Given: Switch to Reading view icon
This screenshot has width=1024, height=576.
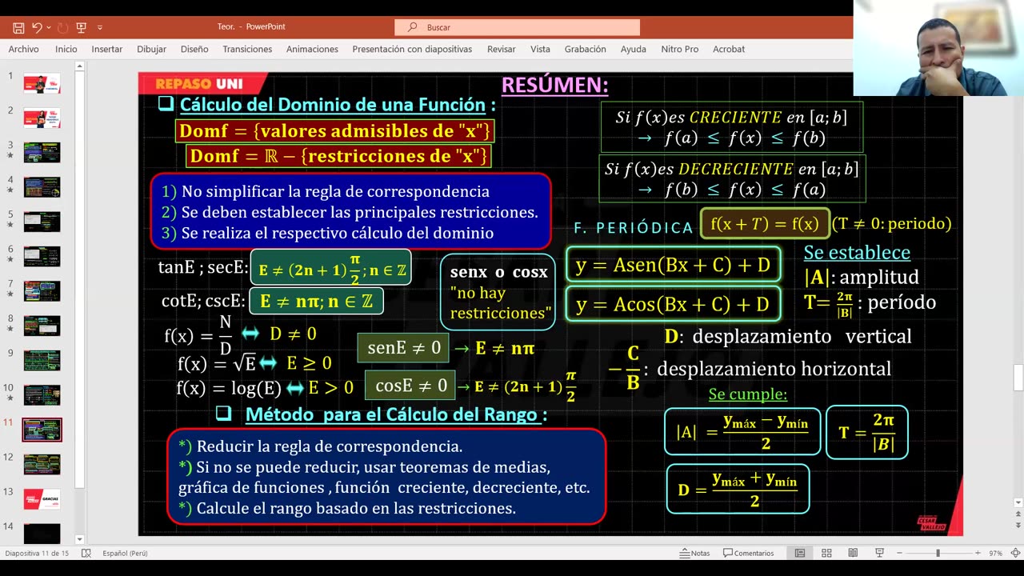Looking at the screenshot, I should pyautogui.click(x=853, y=553).
